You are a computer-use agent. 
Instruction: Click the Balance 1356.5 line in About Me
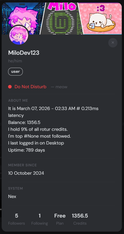click(x=24, y=122)
